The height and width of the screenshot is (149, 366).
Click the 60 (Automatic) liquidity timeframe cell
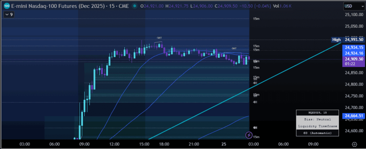[x=318, y=133]
